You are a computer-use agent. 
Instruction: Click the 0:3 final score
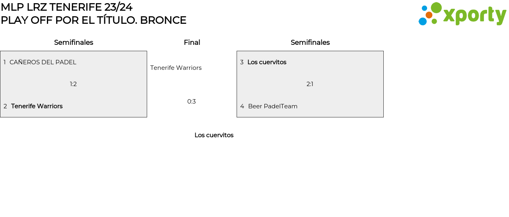coord(191,102)
